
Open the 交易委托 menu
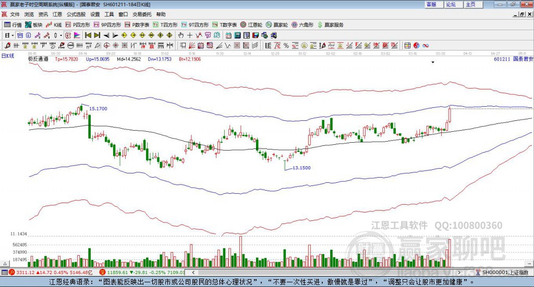point(142,14)
